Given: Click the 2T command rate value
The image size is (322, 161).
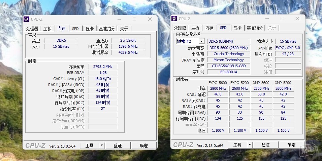Looking at the screenshot, I should (103, 109).
